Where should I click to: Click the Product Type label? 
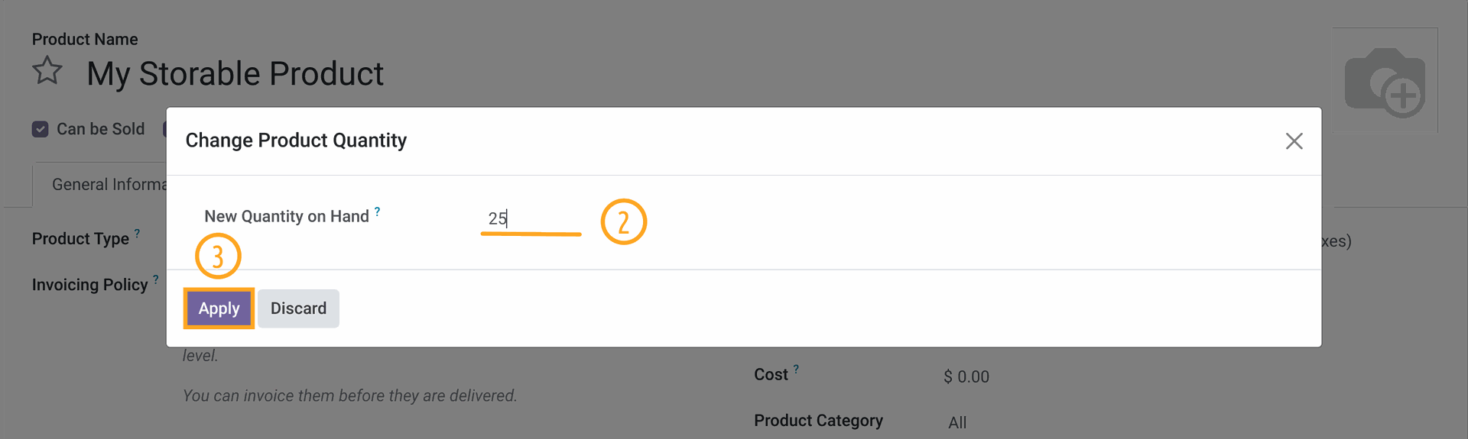tap(80, 239)
